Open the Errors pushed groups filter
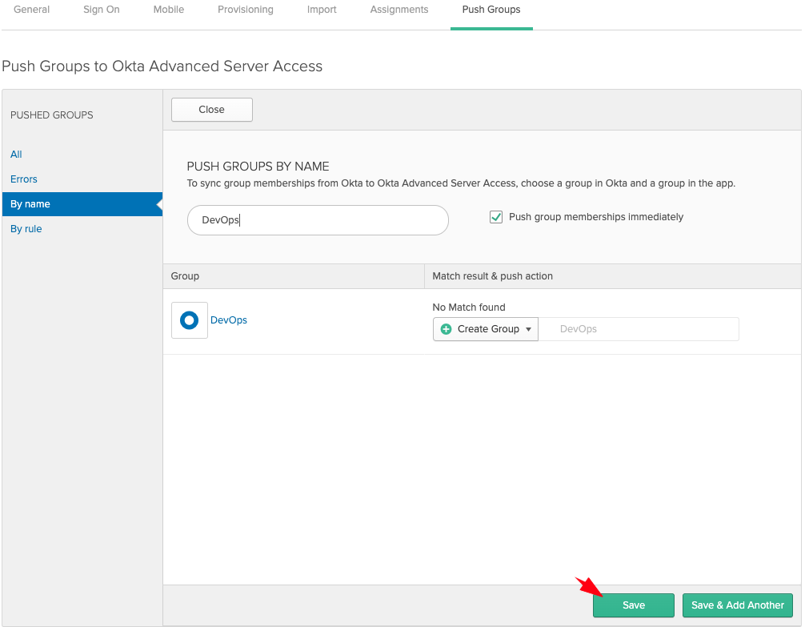The image size is (805, 627). coord(23,179)
